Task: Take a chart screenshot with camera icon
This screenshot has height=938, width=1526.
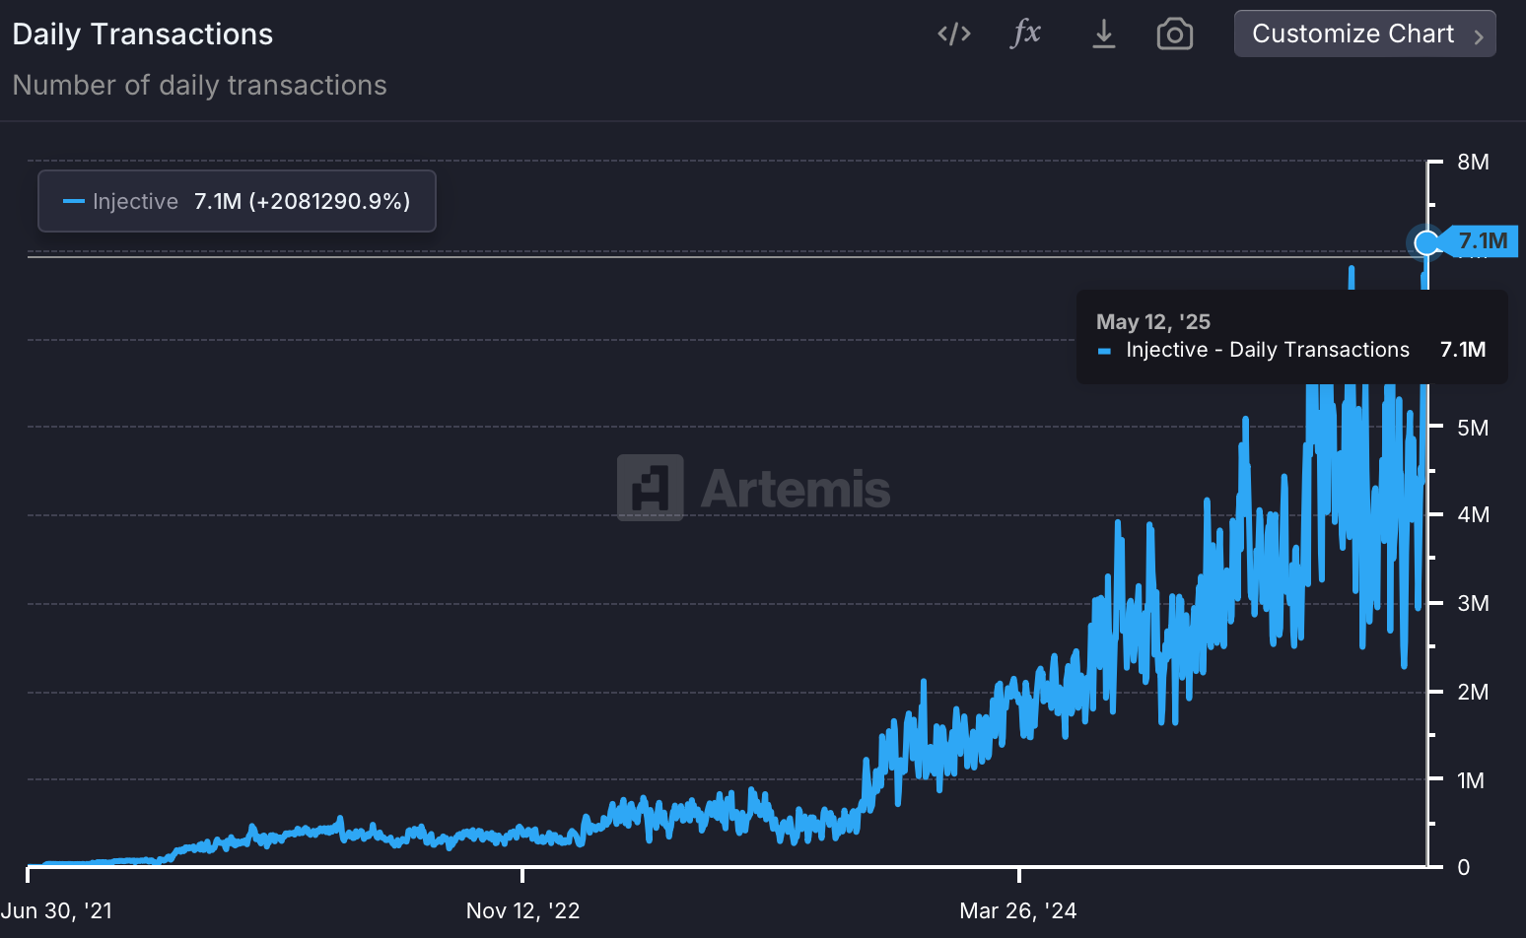Action: 1174,34
